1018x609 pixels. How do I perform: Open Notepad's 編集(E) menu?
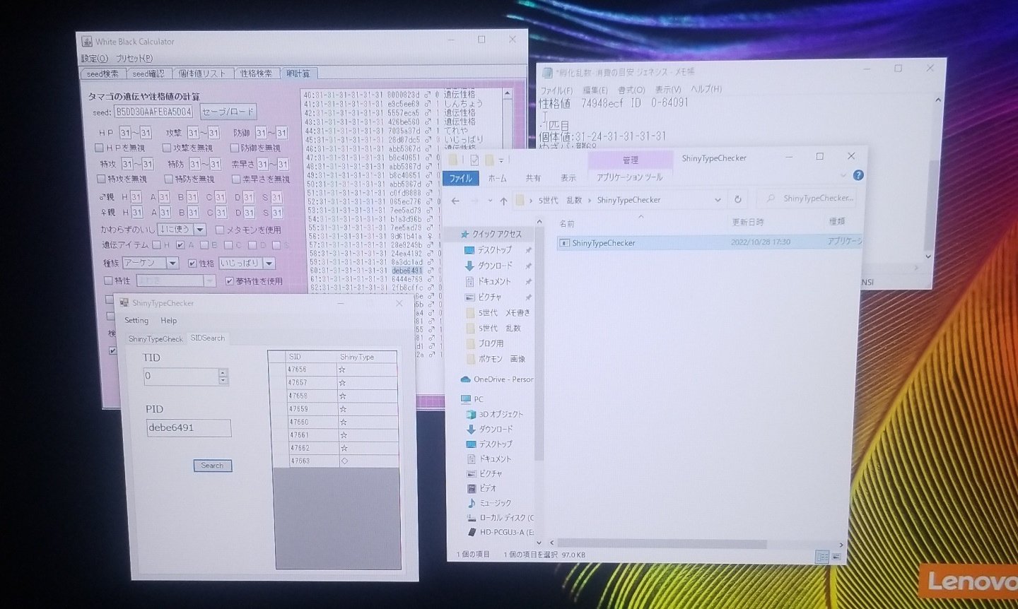pos(595,90)
